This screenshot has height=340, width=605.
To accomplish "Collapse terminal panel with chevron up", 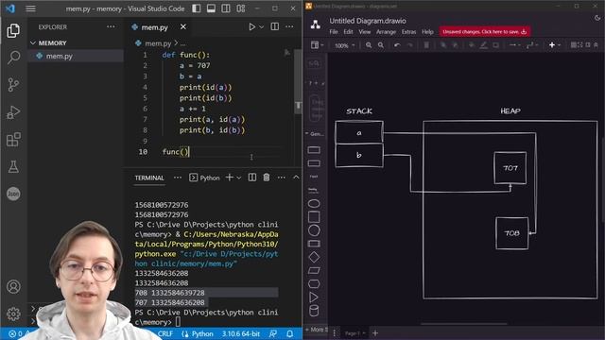I will click(x=296, y=178).
